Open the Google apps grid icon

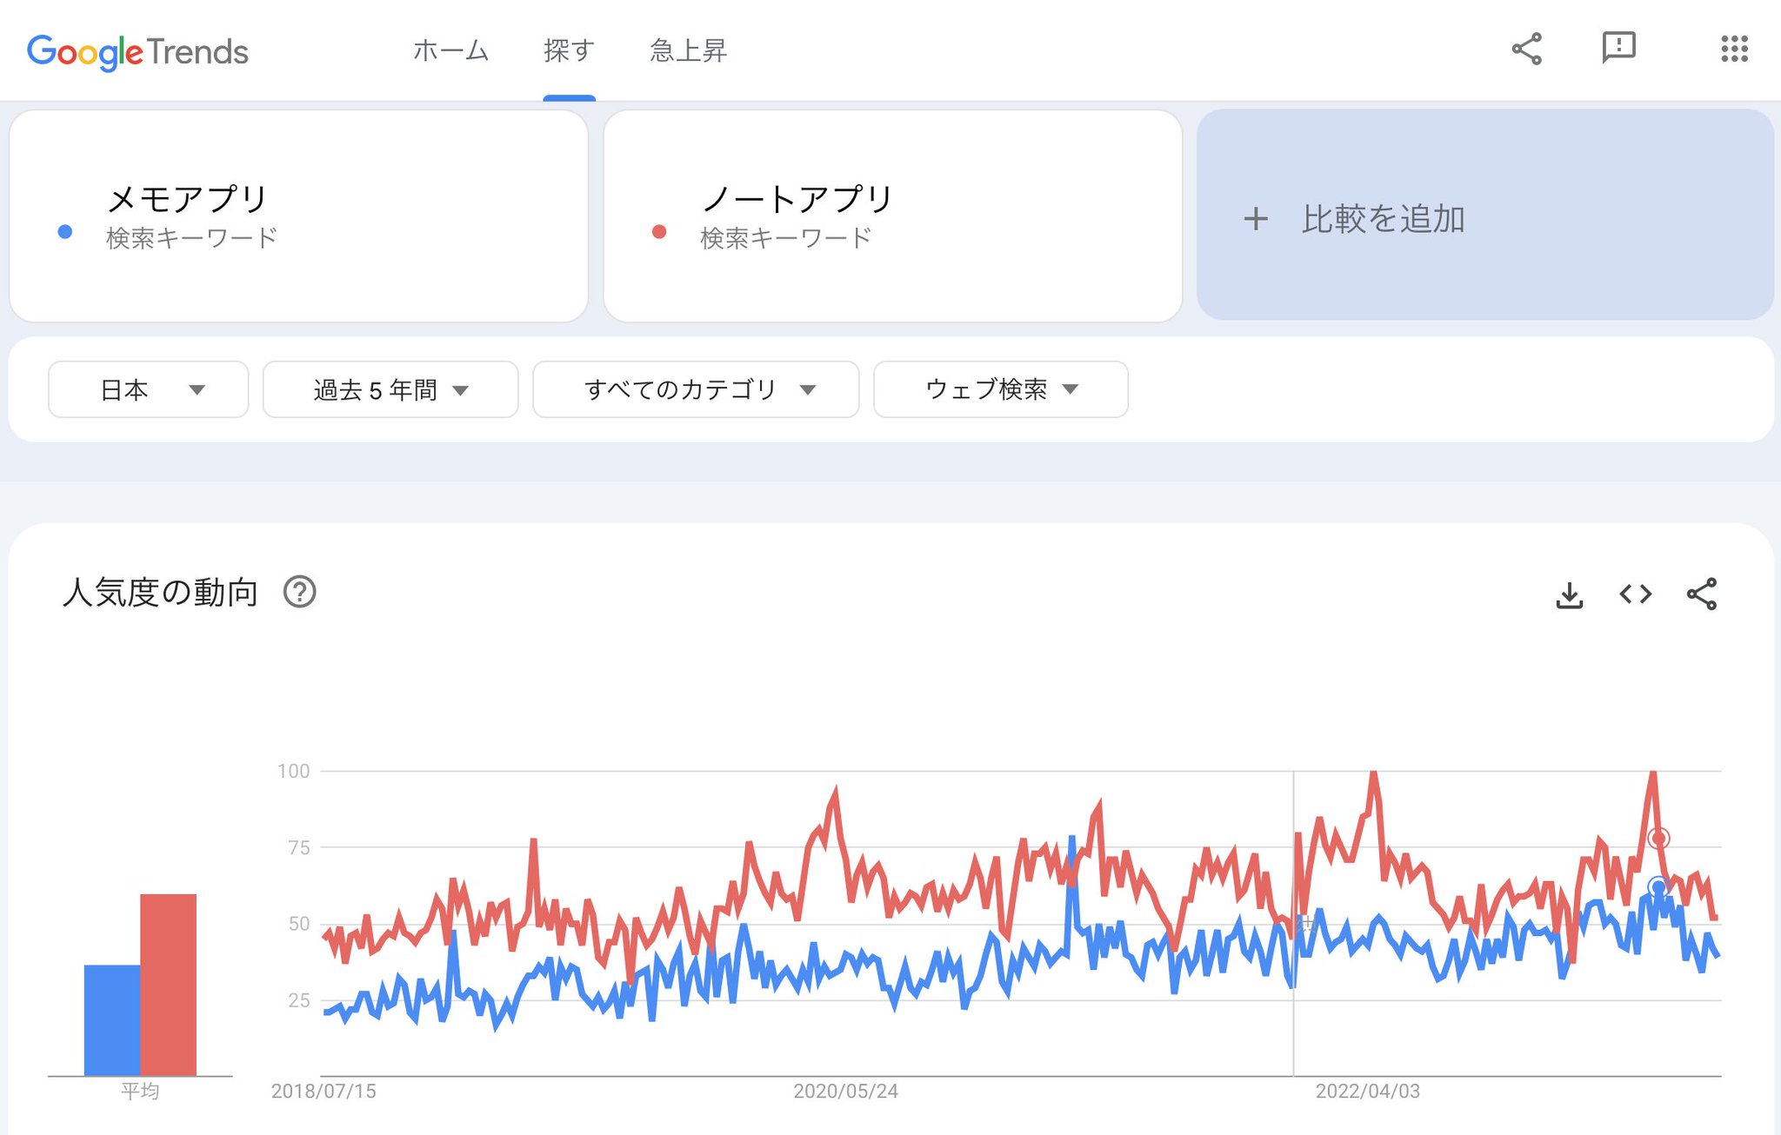pyautogui.click(x=1734, y=49)
